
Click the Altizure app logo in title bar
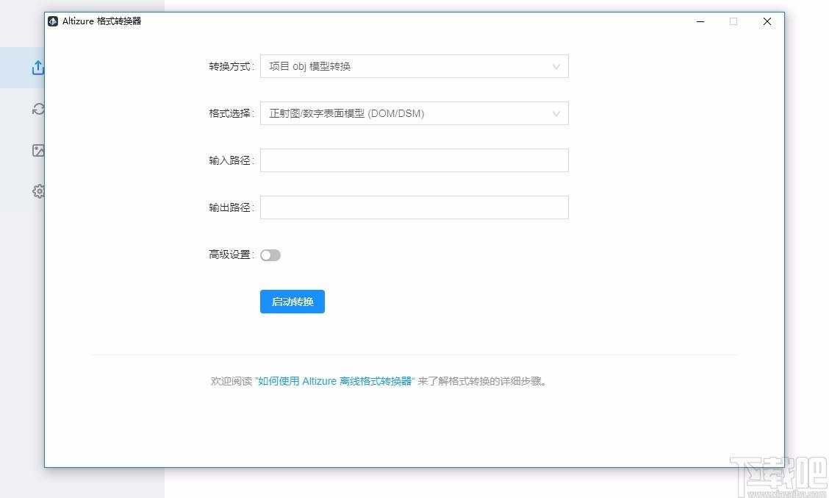pyautogui.click(x=53, y=21)
